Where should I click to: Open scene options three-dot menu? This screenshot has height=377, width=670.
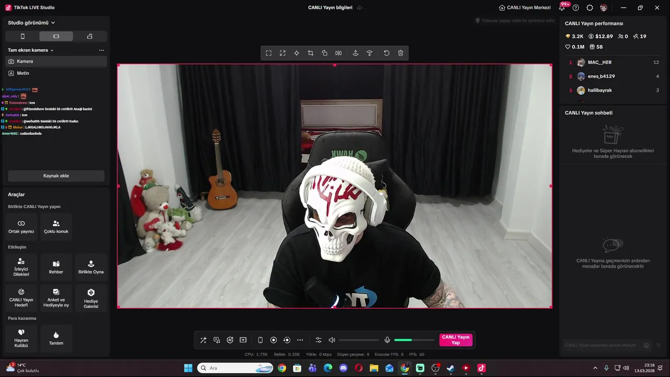click(x=101, y=50)
